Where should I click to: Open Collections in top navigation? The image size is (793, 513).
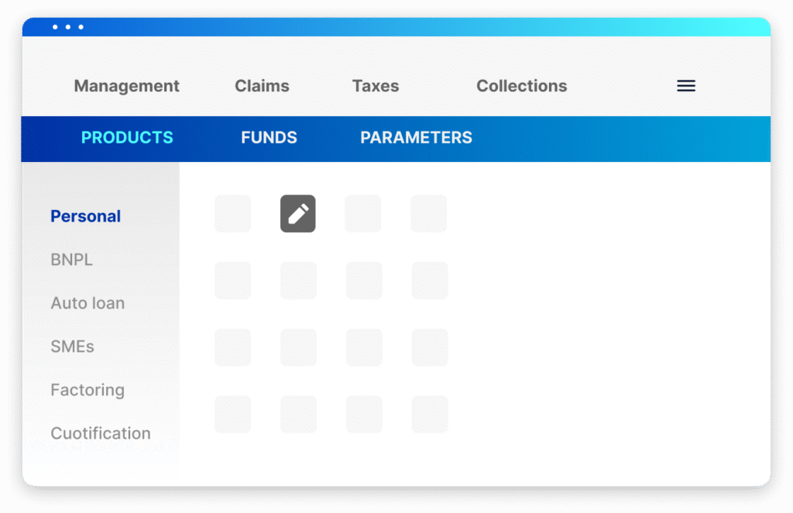[521, 86]
